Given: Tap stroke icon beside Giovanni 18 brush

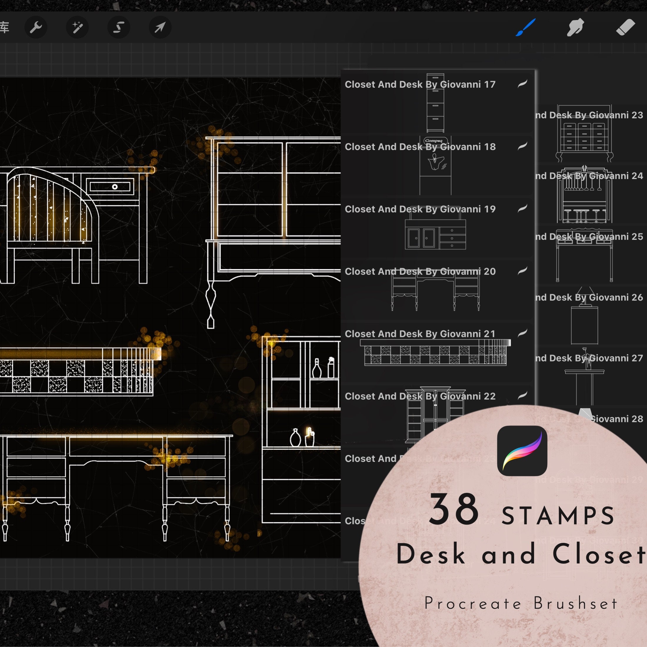Looking at the screenshot, I should (522, 146).
